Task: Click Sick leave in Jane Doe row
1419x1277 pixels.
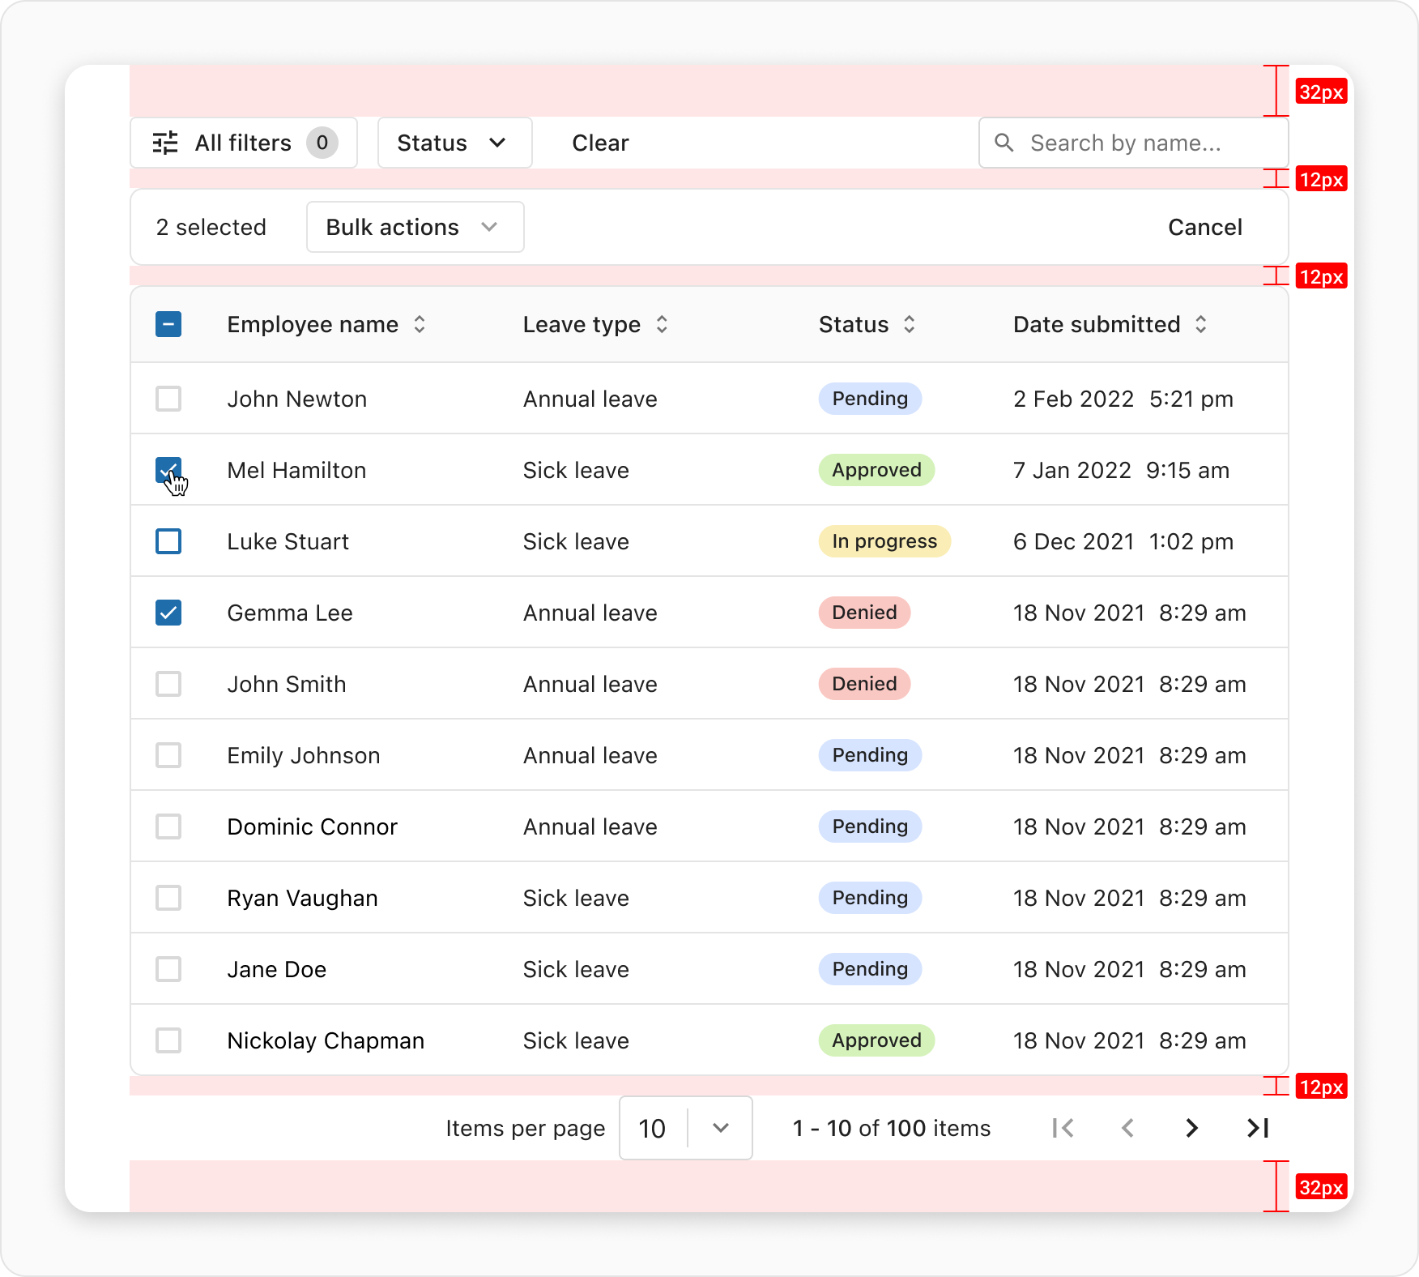Action: 576,969
